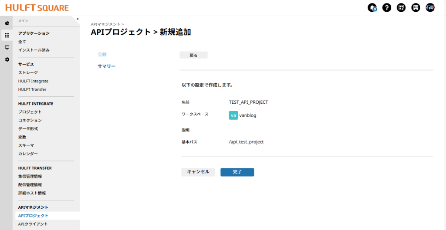Click the TEST_API_PROJECT name value
The image size is (446, 230).
[248, 102]
